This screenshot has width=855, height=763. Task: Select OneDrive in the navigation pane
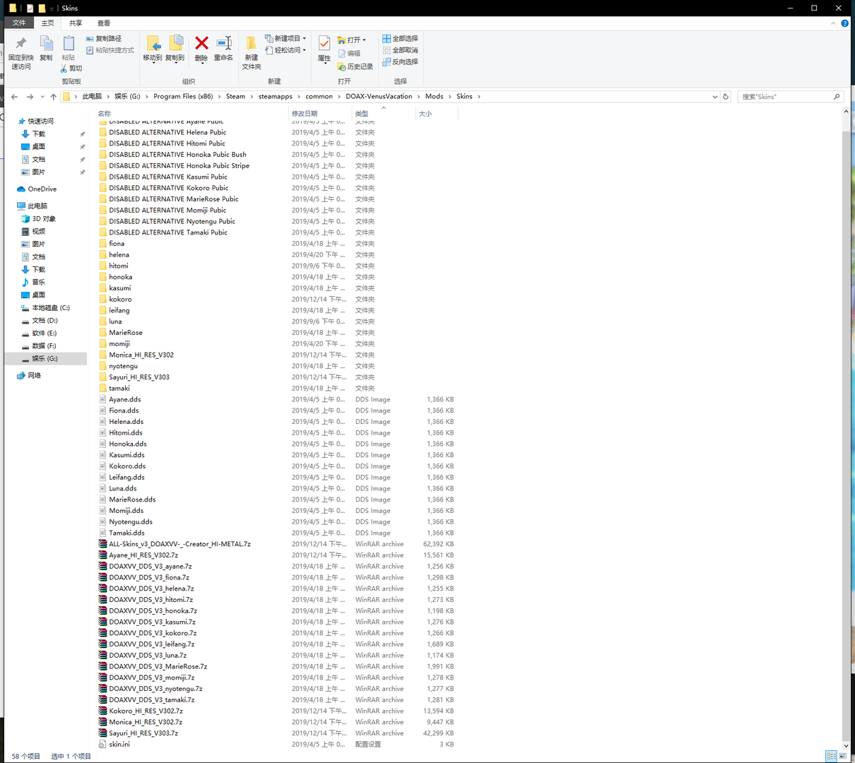[x=42, y=189]
